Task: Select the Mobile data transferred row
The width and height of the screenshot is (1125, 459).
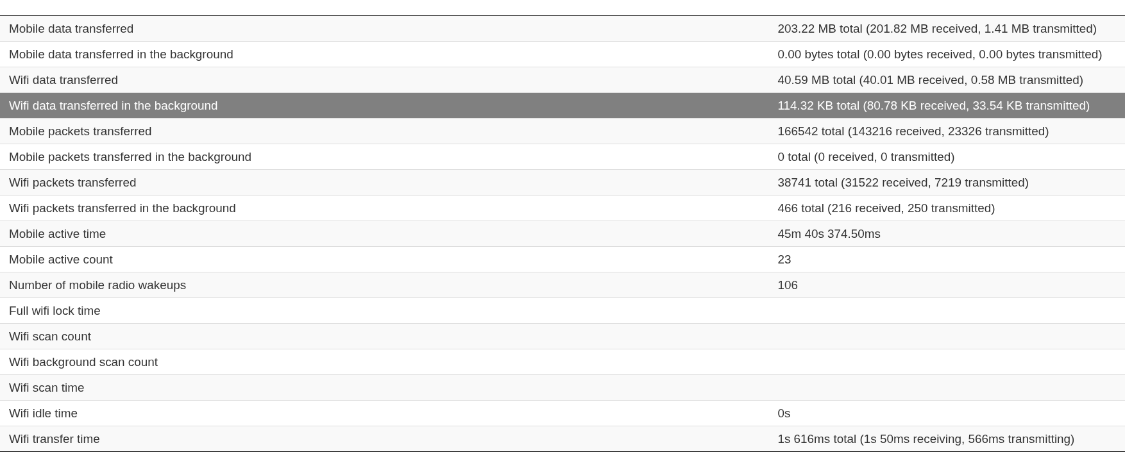Action: tap(71, 29)
